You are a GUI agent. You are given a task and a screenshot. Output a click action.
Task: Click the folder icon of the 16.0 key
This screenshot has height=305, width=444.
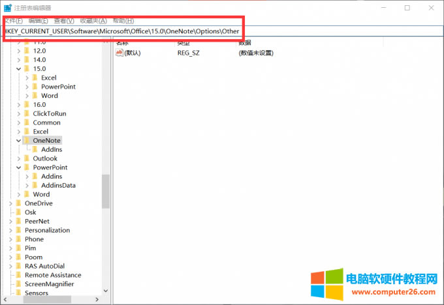(x=27, y=104)
